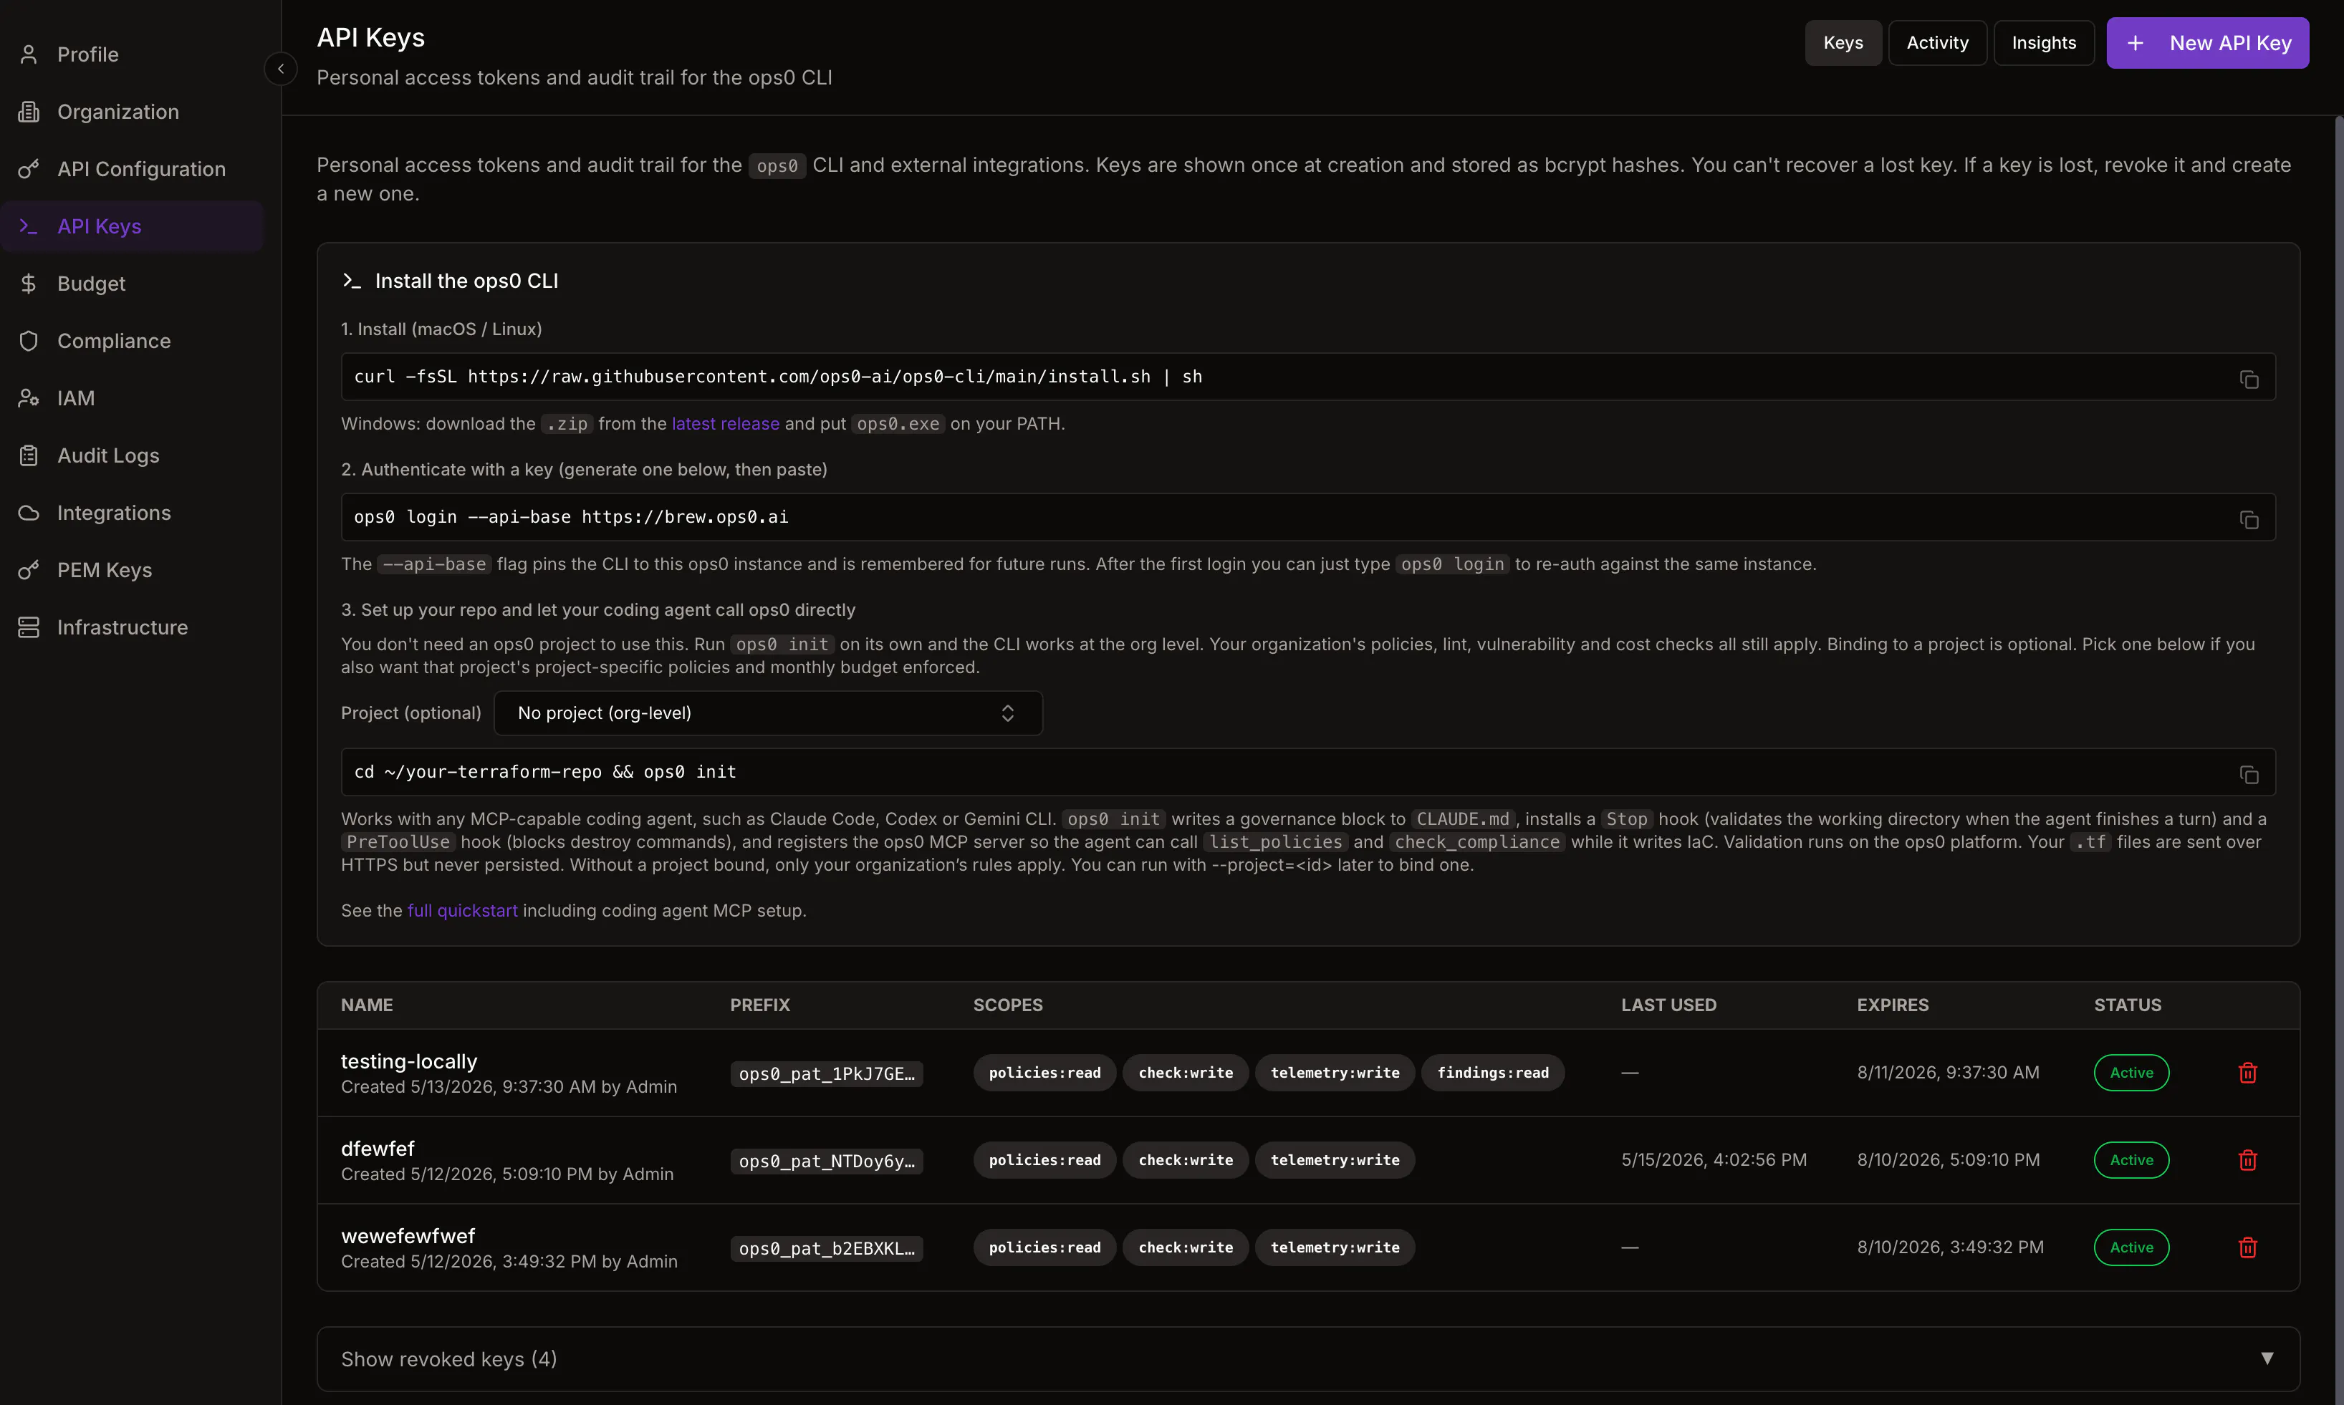Click the ops0_pat_1PkJ7GE… prefix
The height and width of the screenshot is (1405, 2344).
[827, 1073]
